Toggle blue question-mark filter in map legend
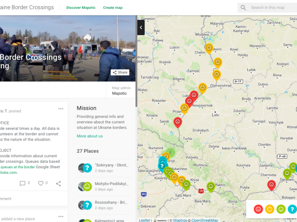This screenshot has height=222, width=297. pyautogui.click(x=292, y=209)
